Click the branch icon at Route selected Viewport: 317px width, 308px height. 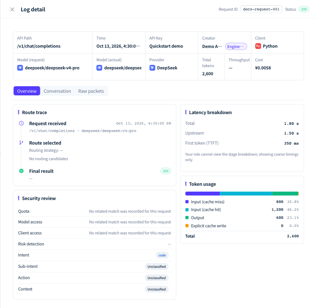click(21, 143)
